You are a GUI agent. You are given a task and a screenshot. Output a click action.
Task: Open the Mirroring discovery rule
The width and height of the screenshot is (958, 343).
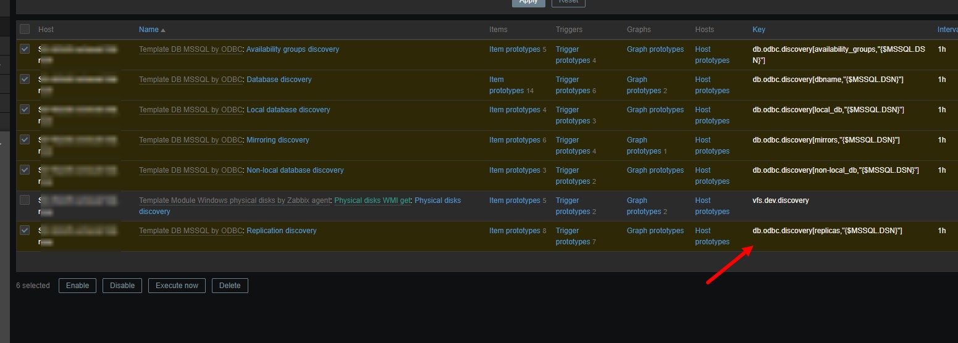coord(278,140)
